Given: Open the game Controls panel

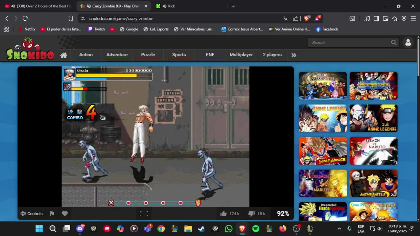Looking at the screenshot, I should tap(32, 214).
